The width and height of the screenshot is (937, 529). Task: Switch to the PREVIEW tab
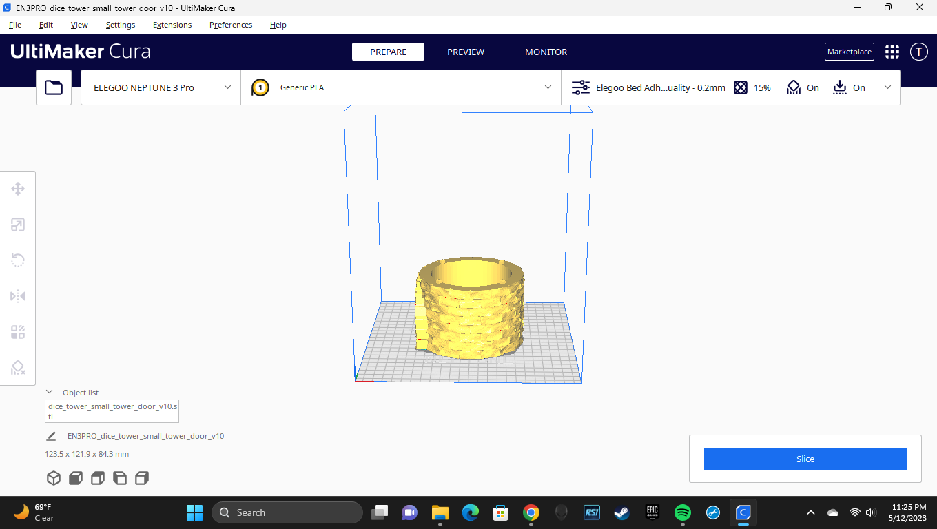465,52
